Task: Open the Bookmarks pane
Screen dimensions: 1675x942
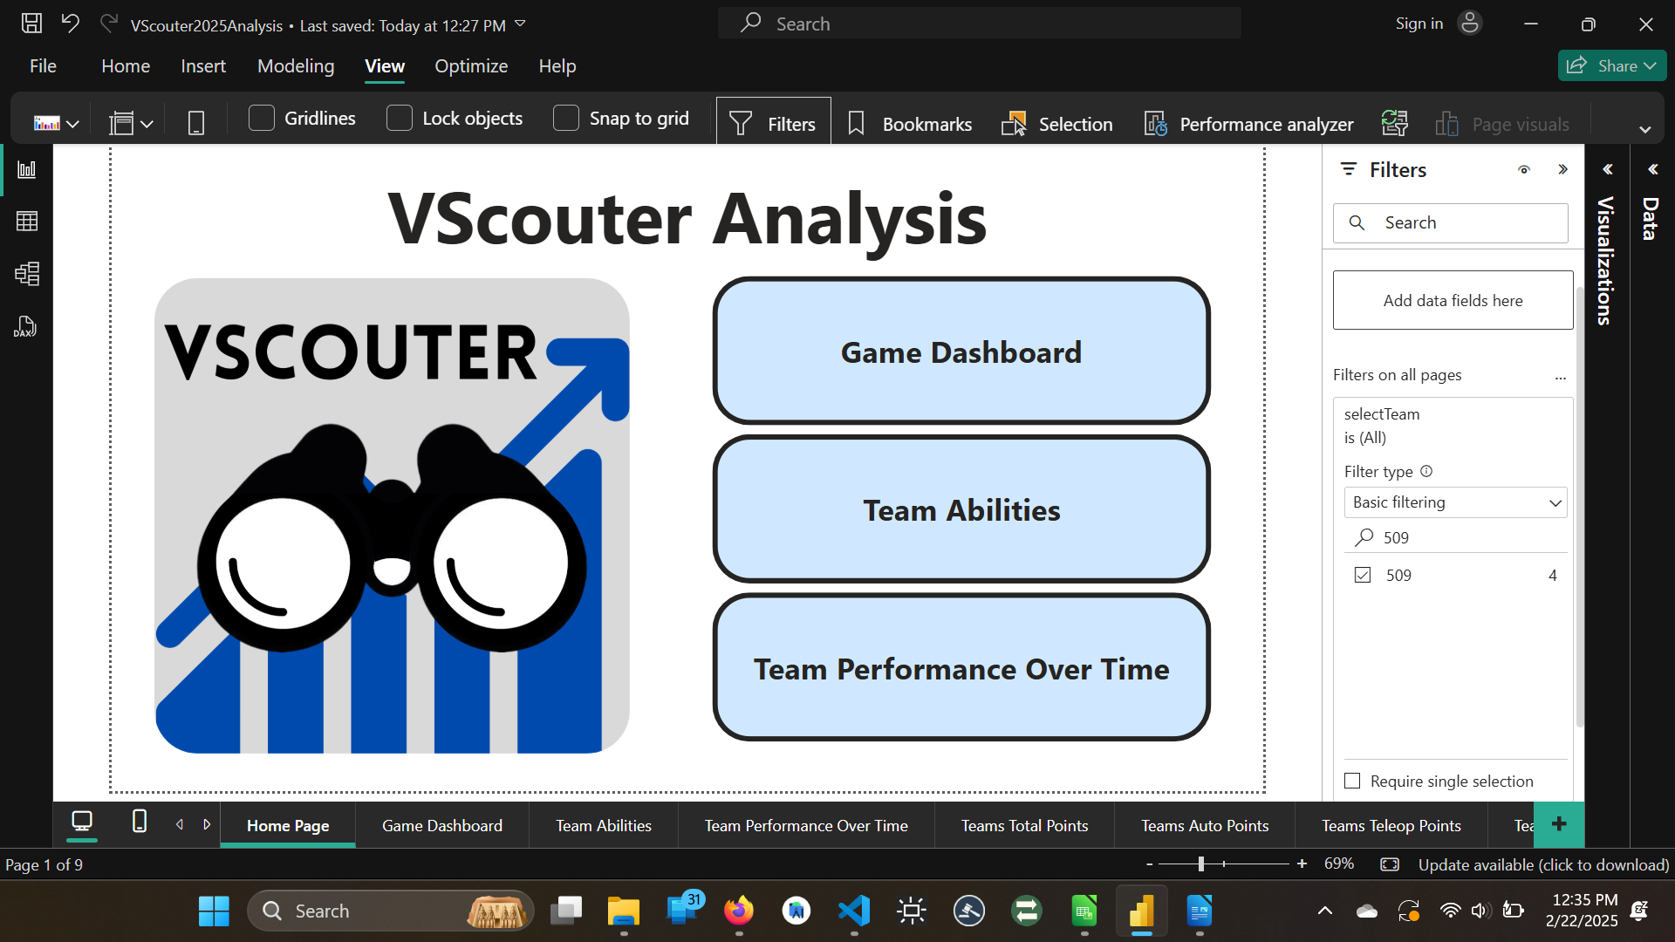Action: click(910, 124)
